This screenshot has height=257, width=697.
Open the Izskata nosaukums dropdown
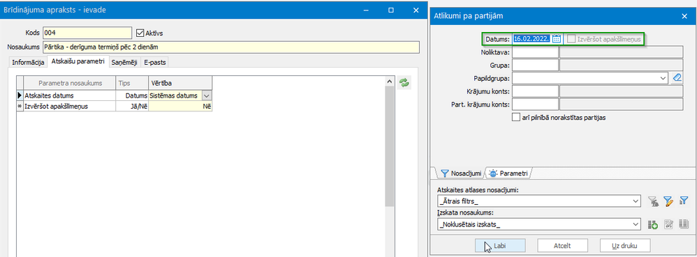coord(636,225)
